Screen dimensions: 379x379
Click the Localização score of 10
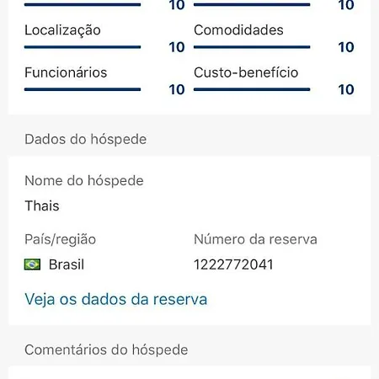pos(177,47)
